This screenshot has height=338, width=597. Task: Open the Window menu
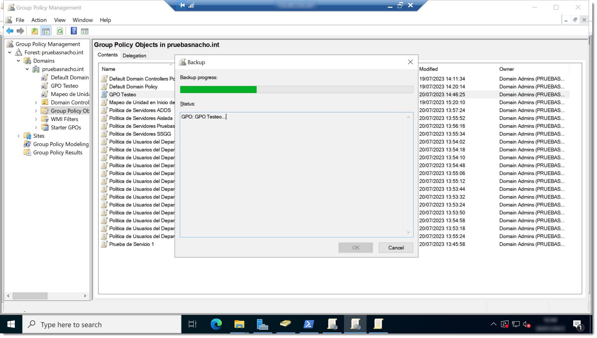click(x=82, y=20)
